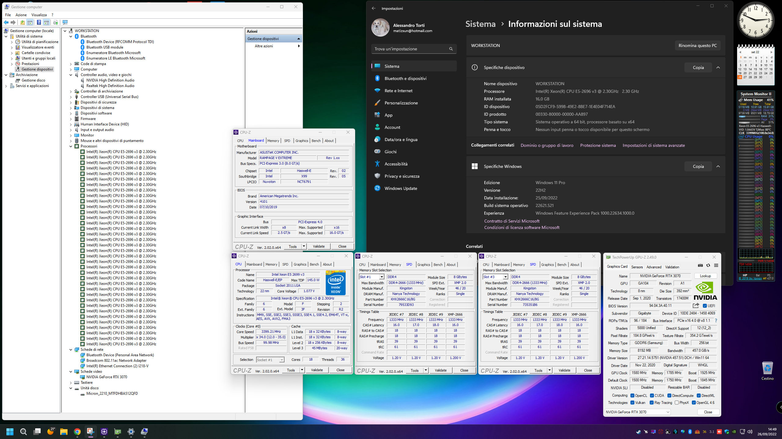Click back arrow in Impostazioni window

373,8
